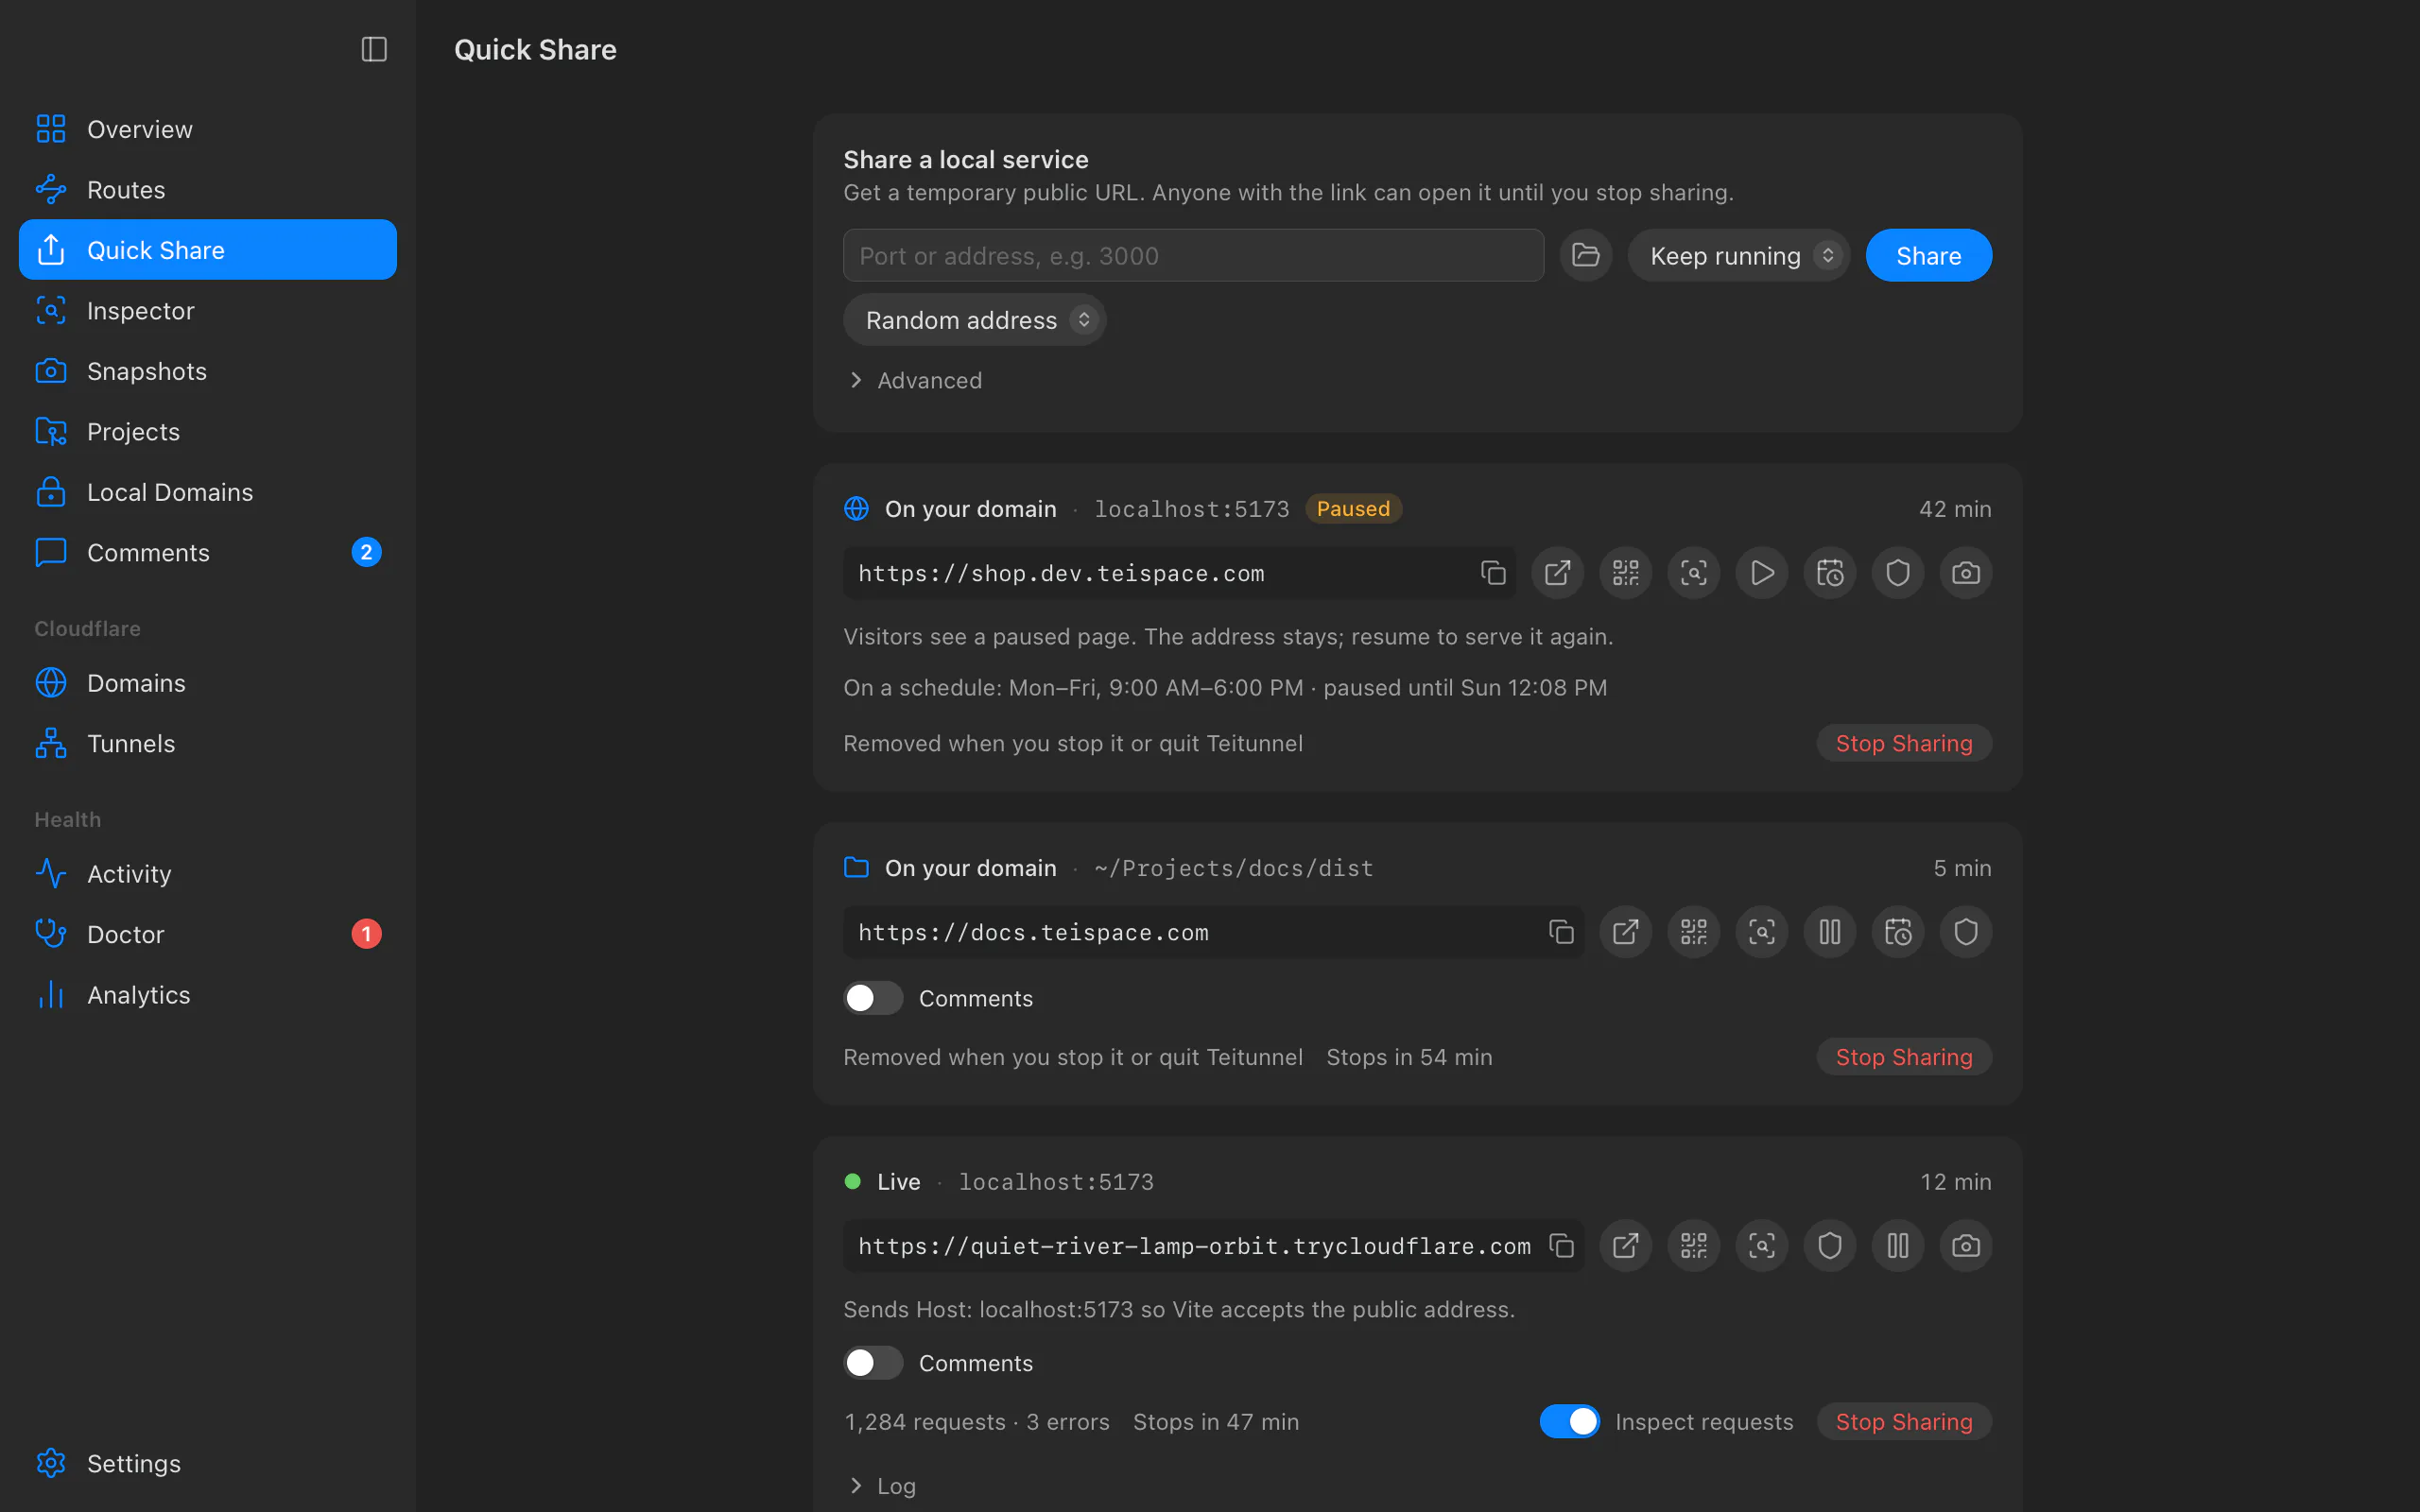This screenshot has height=1512, width=2420.
Task: Click the Port or address input field
Action: 1193,255
